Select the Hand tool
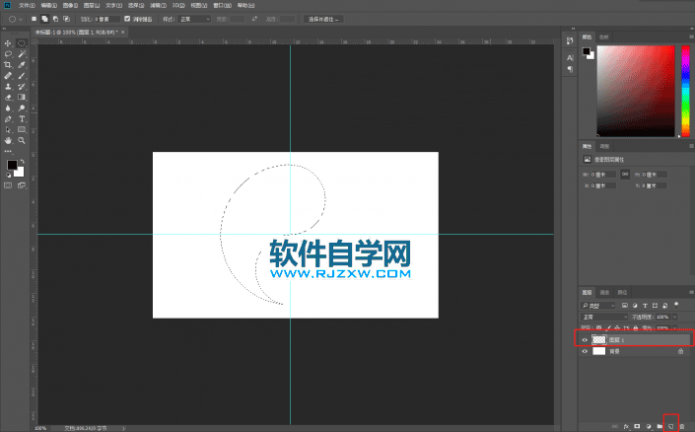Screen dimensions: 695x432 [x=8, y=141]
